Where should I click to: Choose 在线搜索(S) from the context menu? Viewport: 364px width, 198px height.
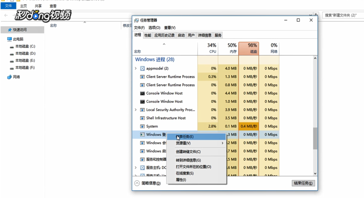pos(184,173)
